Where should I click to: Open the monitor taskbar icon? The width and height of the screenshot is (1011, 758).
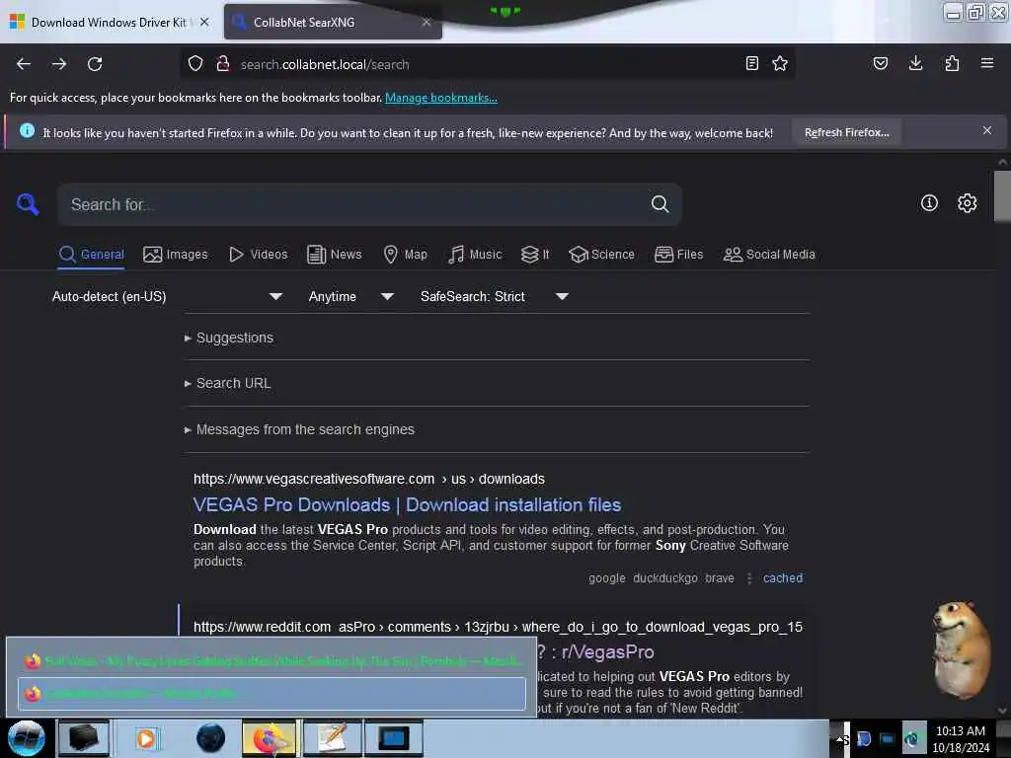[394, 738]
